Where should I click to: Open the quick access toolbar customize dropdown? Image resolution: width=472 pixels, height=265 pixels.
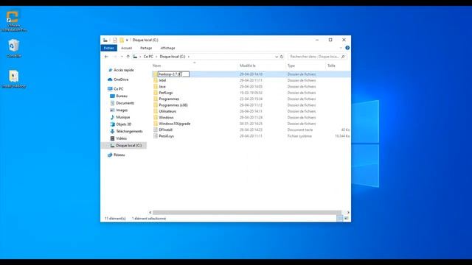127,40
